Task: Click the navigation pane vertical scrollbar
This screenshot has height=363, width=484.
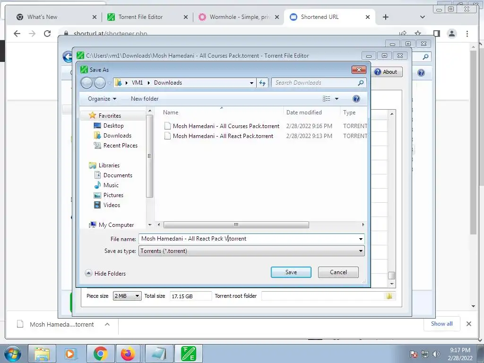Action: pyautogui.click(x=150, y=156)
